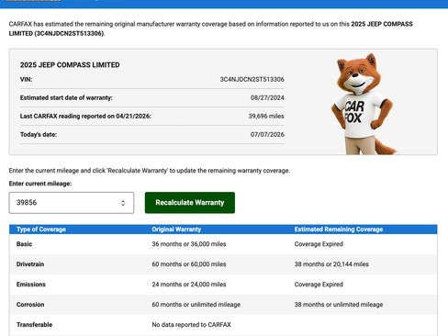Click the 39,696 miles reading
This screenshot has width=448, height=336.
tap(266, 116)
